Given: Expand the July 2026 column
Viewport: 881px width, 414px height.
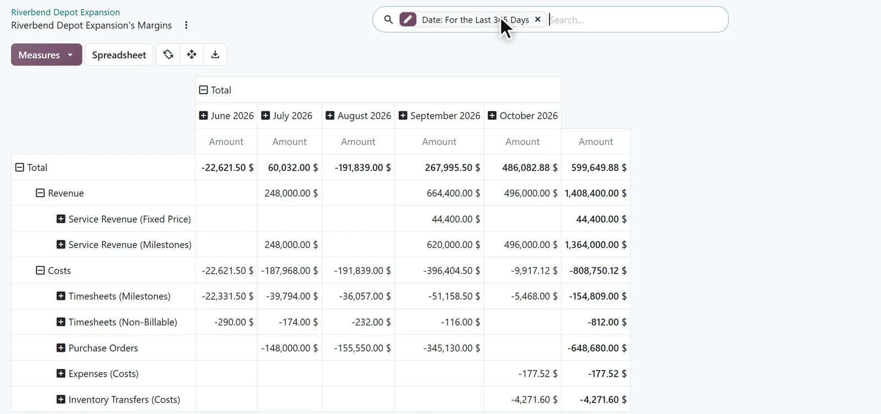Looking at the screenshot, I should click(265, 115).
